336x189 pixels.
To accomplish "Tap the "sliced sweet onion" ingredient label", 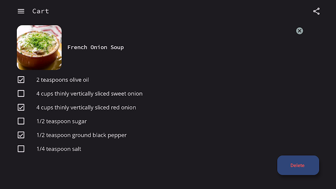I will [89, 94].
